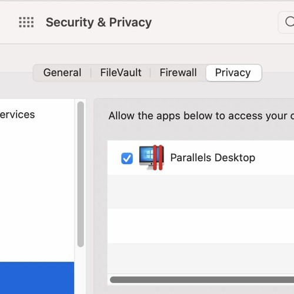The image size is (294, 294).
Task: Select the Parallels Desktop app icon
Action: [151, 158]
